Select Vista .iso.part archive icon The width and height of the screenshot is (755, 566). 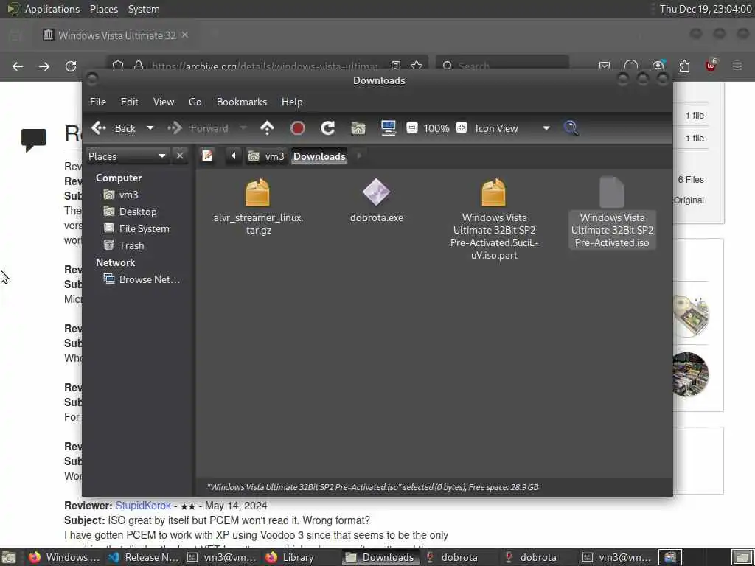[494, 192]
